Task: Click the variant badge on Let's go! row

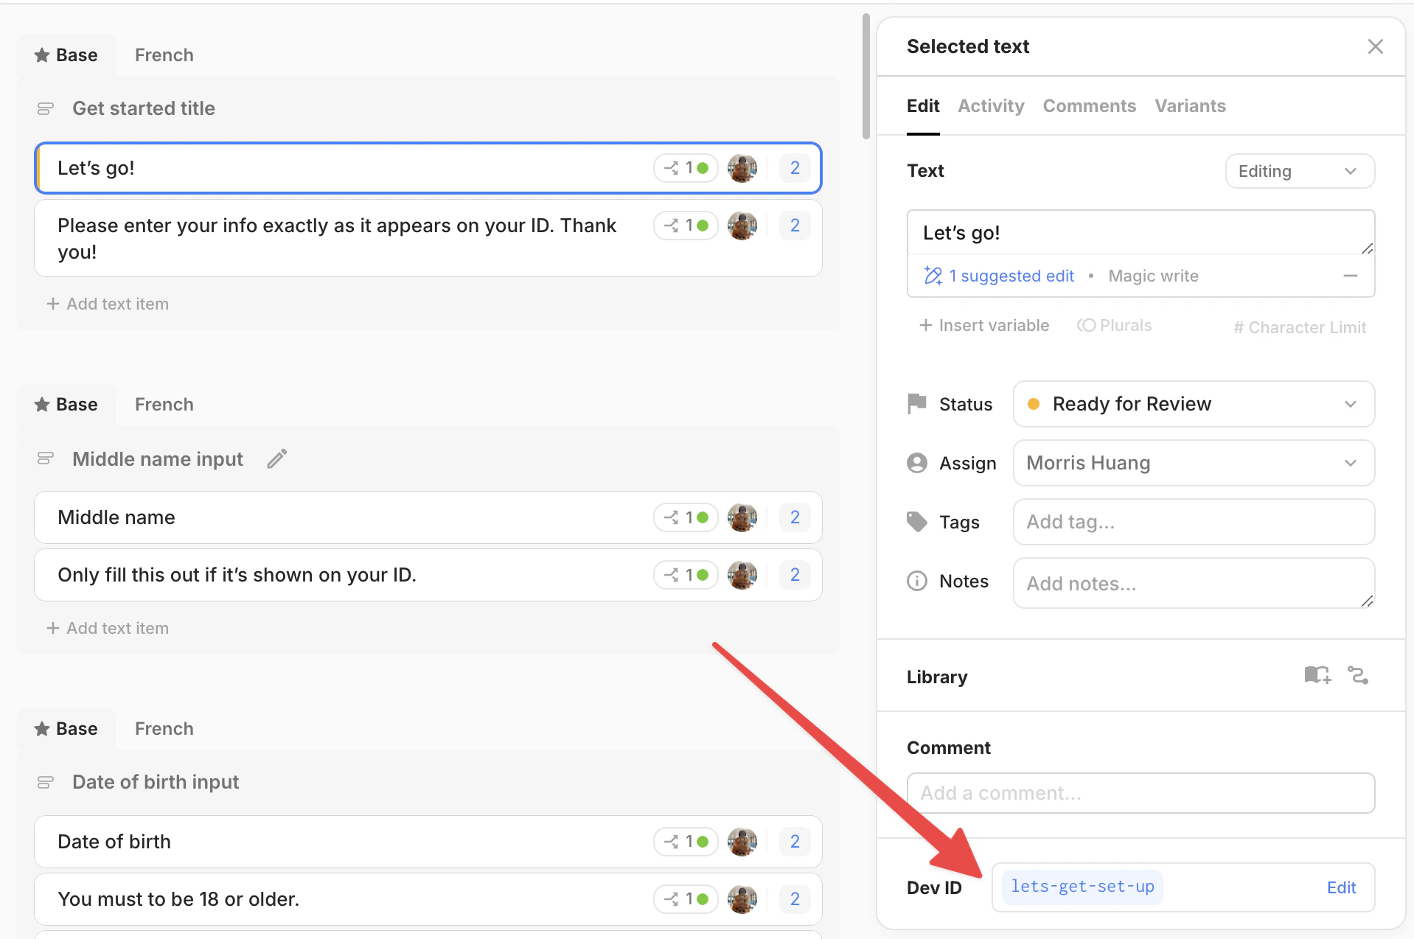Action: pyautogui.click(x=686, y=168)
